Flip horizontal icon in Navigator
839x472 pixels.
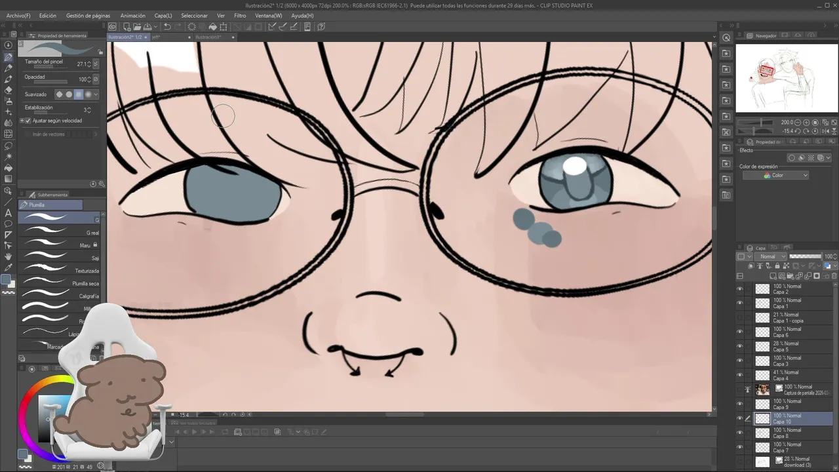(x=825, y=131)
